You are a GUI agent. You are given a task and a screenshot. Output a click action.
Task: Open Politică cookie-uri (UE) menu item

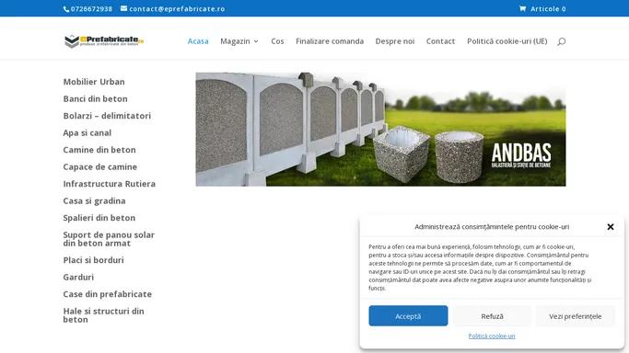(x=507, y=41)
